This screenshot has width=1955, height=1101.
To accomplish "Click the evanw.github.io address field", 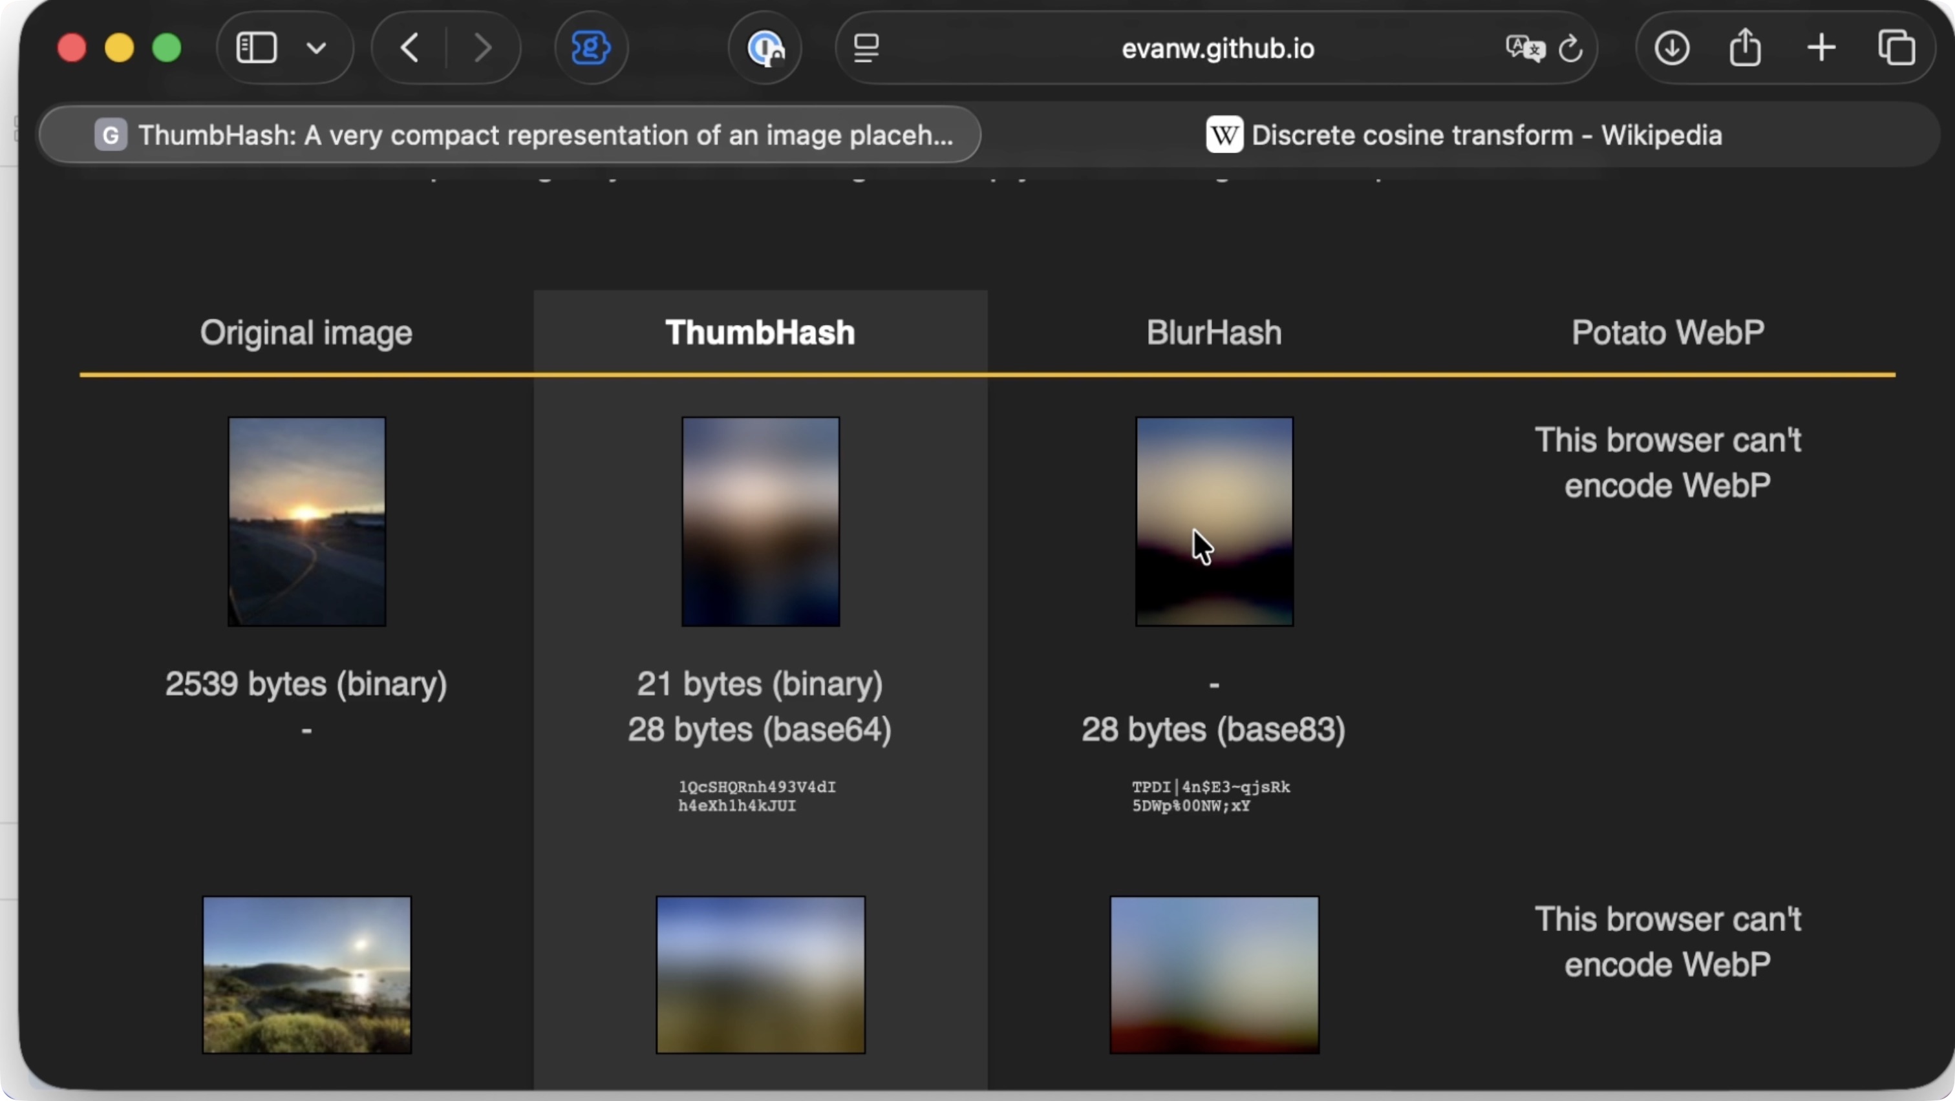I will (x=1217, y=48).
